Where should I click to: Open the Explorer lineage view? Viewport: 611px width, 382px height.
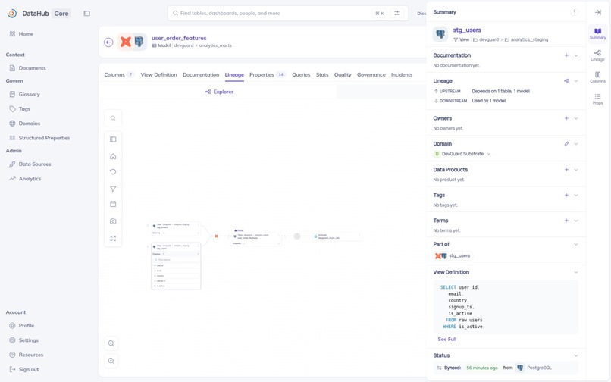[x=219, y=92]
